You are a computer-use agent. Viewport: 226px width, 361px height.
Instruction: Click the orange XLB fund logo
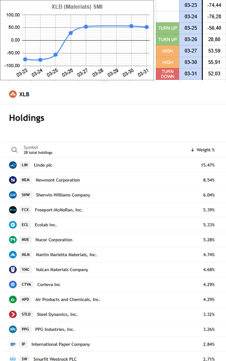pyautogui.click(x=13, y=94)
